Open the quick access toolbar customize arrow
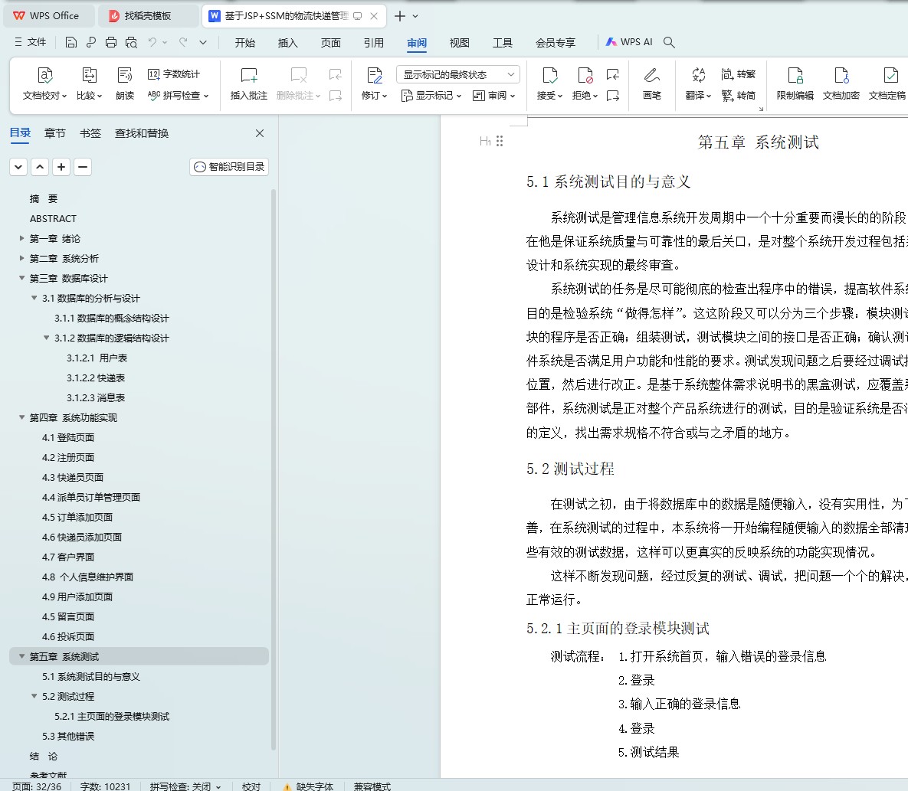 203,42
